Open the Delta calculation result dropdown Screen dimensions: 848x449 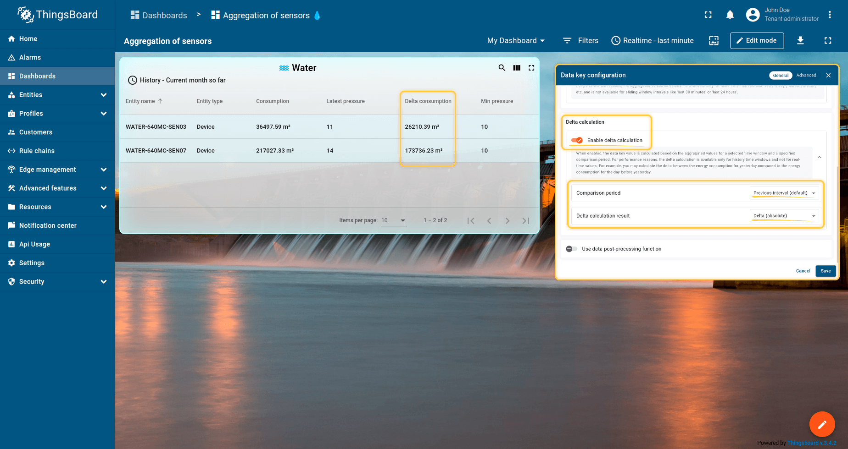click(784, 216)
